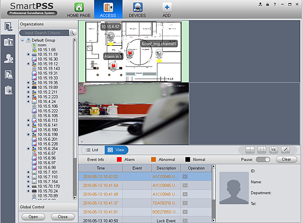Open help via question mark icon

(275, 4)
